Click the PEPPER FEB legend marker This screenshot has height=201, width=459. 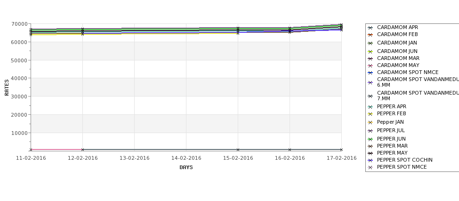(370, 114)
